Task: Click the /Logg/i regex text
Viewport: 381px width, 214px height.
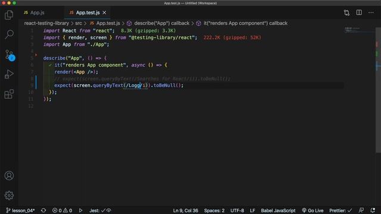Action: pos(136,86)
